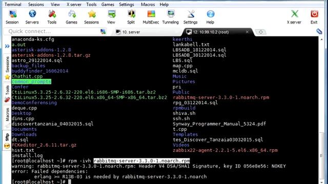Click lankabell.txt file name
This screenshot has height=184, width=328.
(x=191, y=44)
